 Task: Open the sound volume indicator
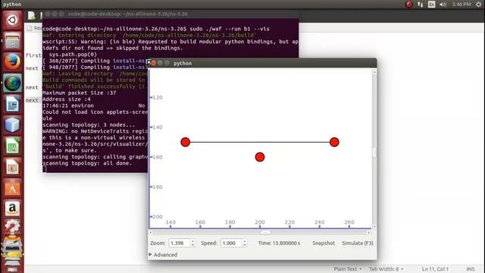(x=443, y=5)
